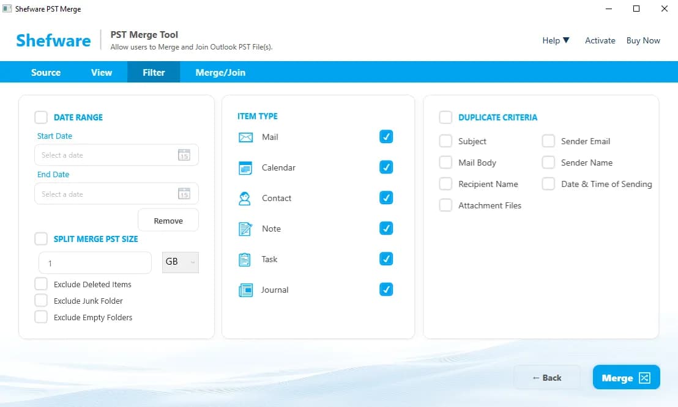Check the Subject criteria box

click(445, 141)
